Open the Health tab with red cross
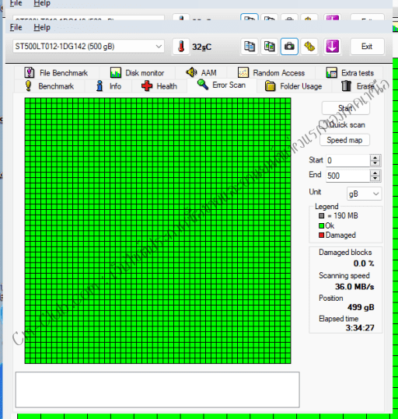Screen dimensions: 398x419 [x=159, y=86]
